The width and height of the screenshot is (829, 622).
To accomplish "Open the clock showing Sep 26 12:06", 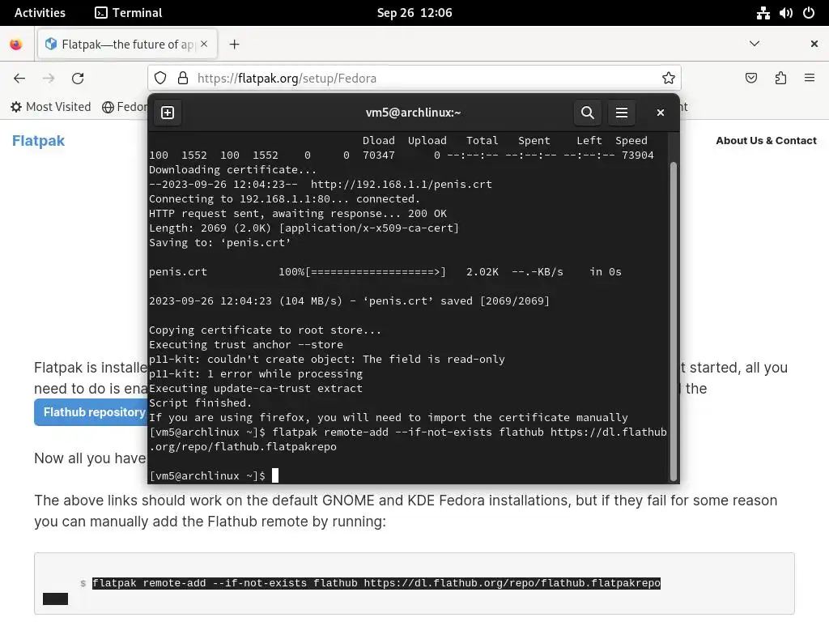I will pyautogui.click(x=414, y=13).
